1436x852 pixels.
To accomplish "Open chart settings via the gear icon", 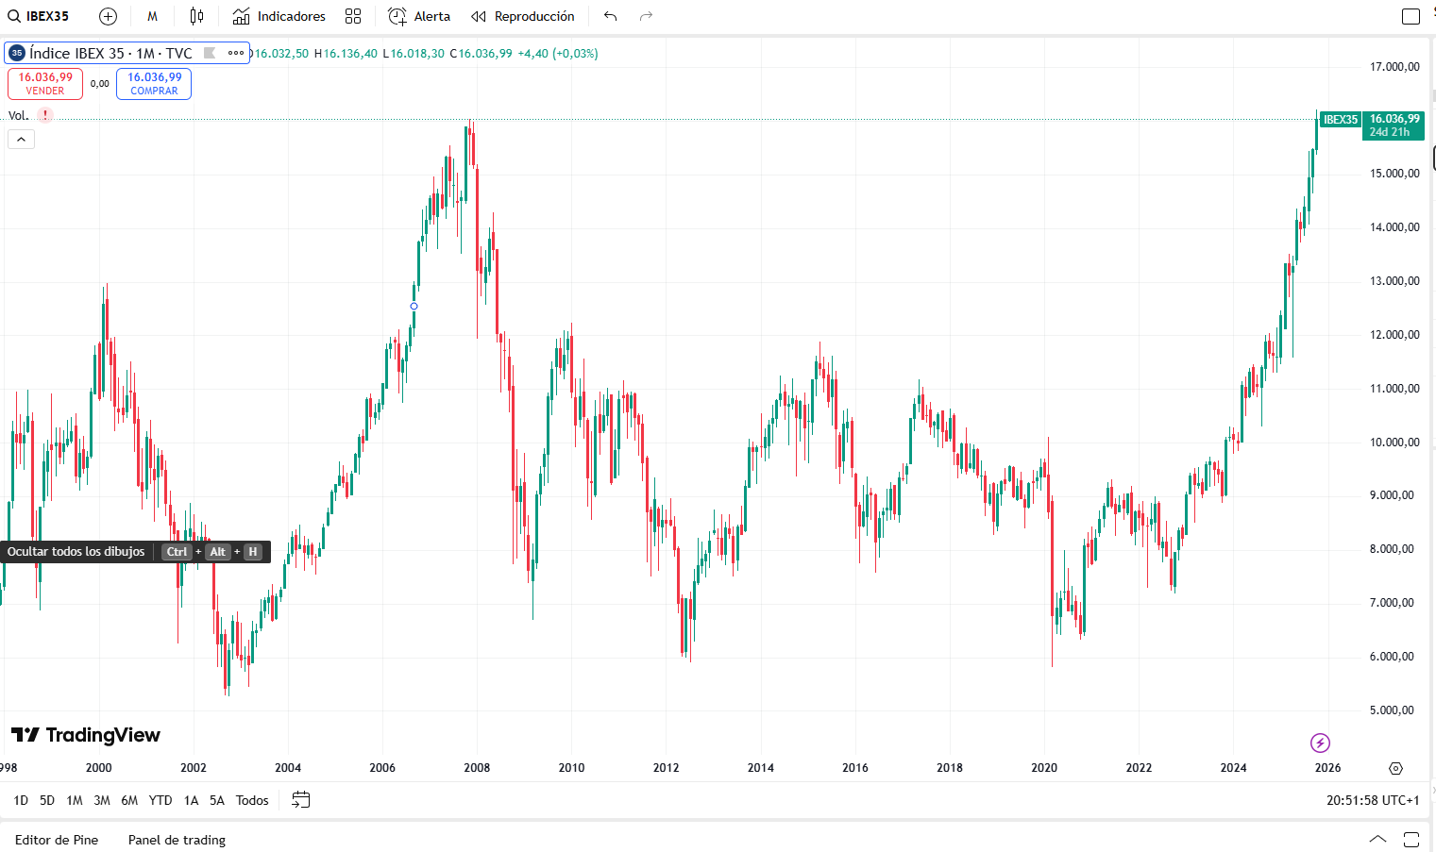I will [1396, 768].
